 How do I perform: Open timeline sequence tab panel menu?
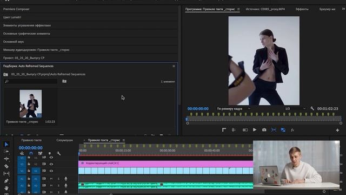[124, 140]
